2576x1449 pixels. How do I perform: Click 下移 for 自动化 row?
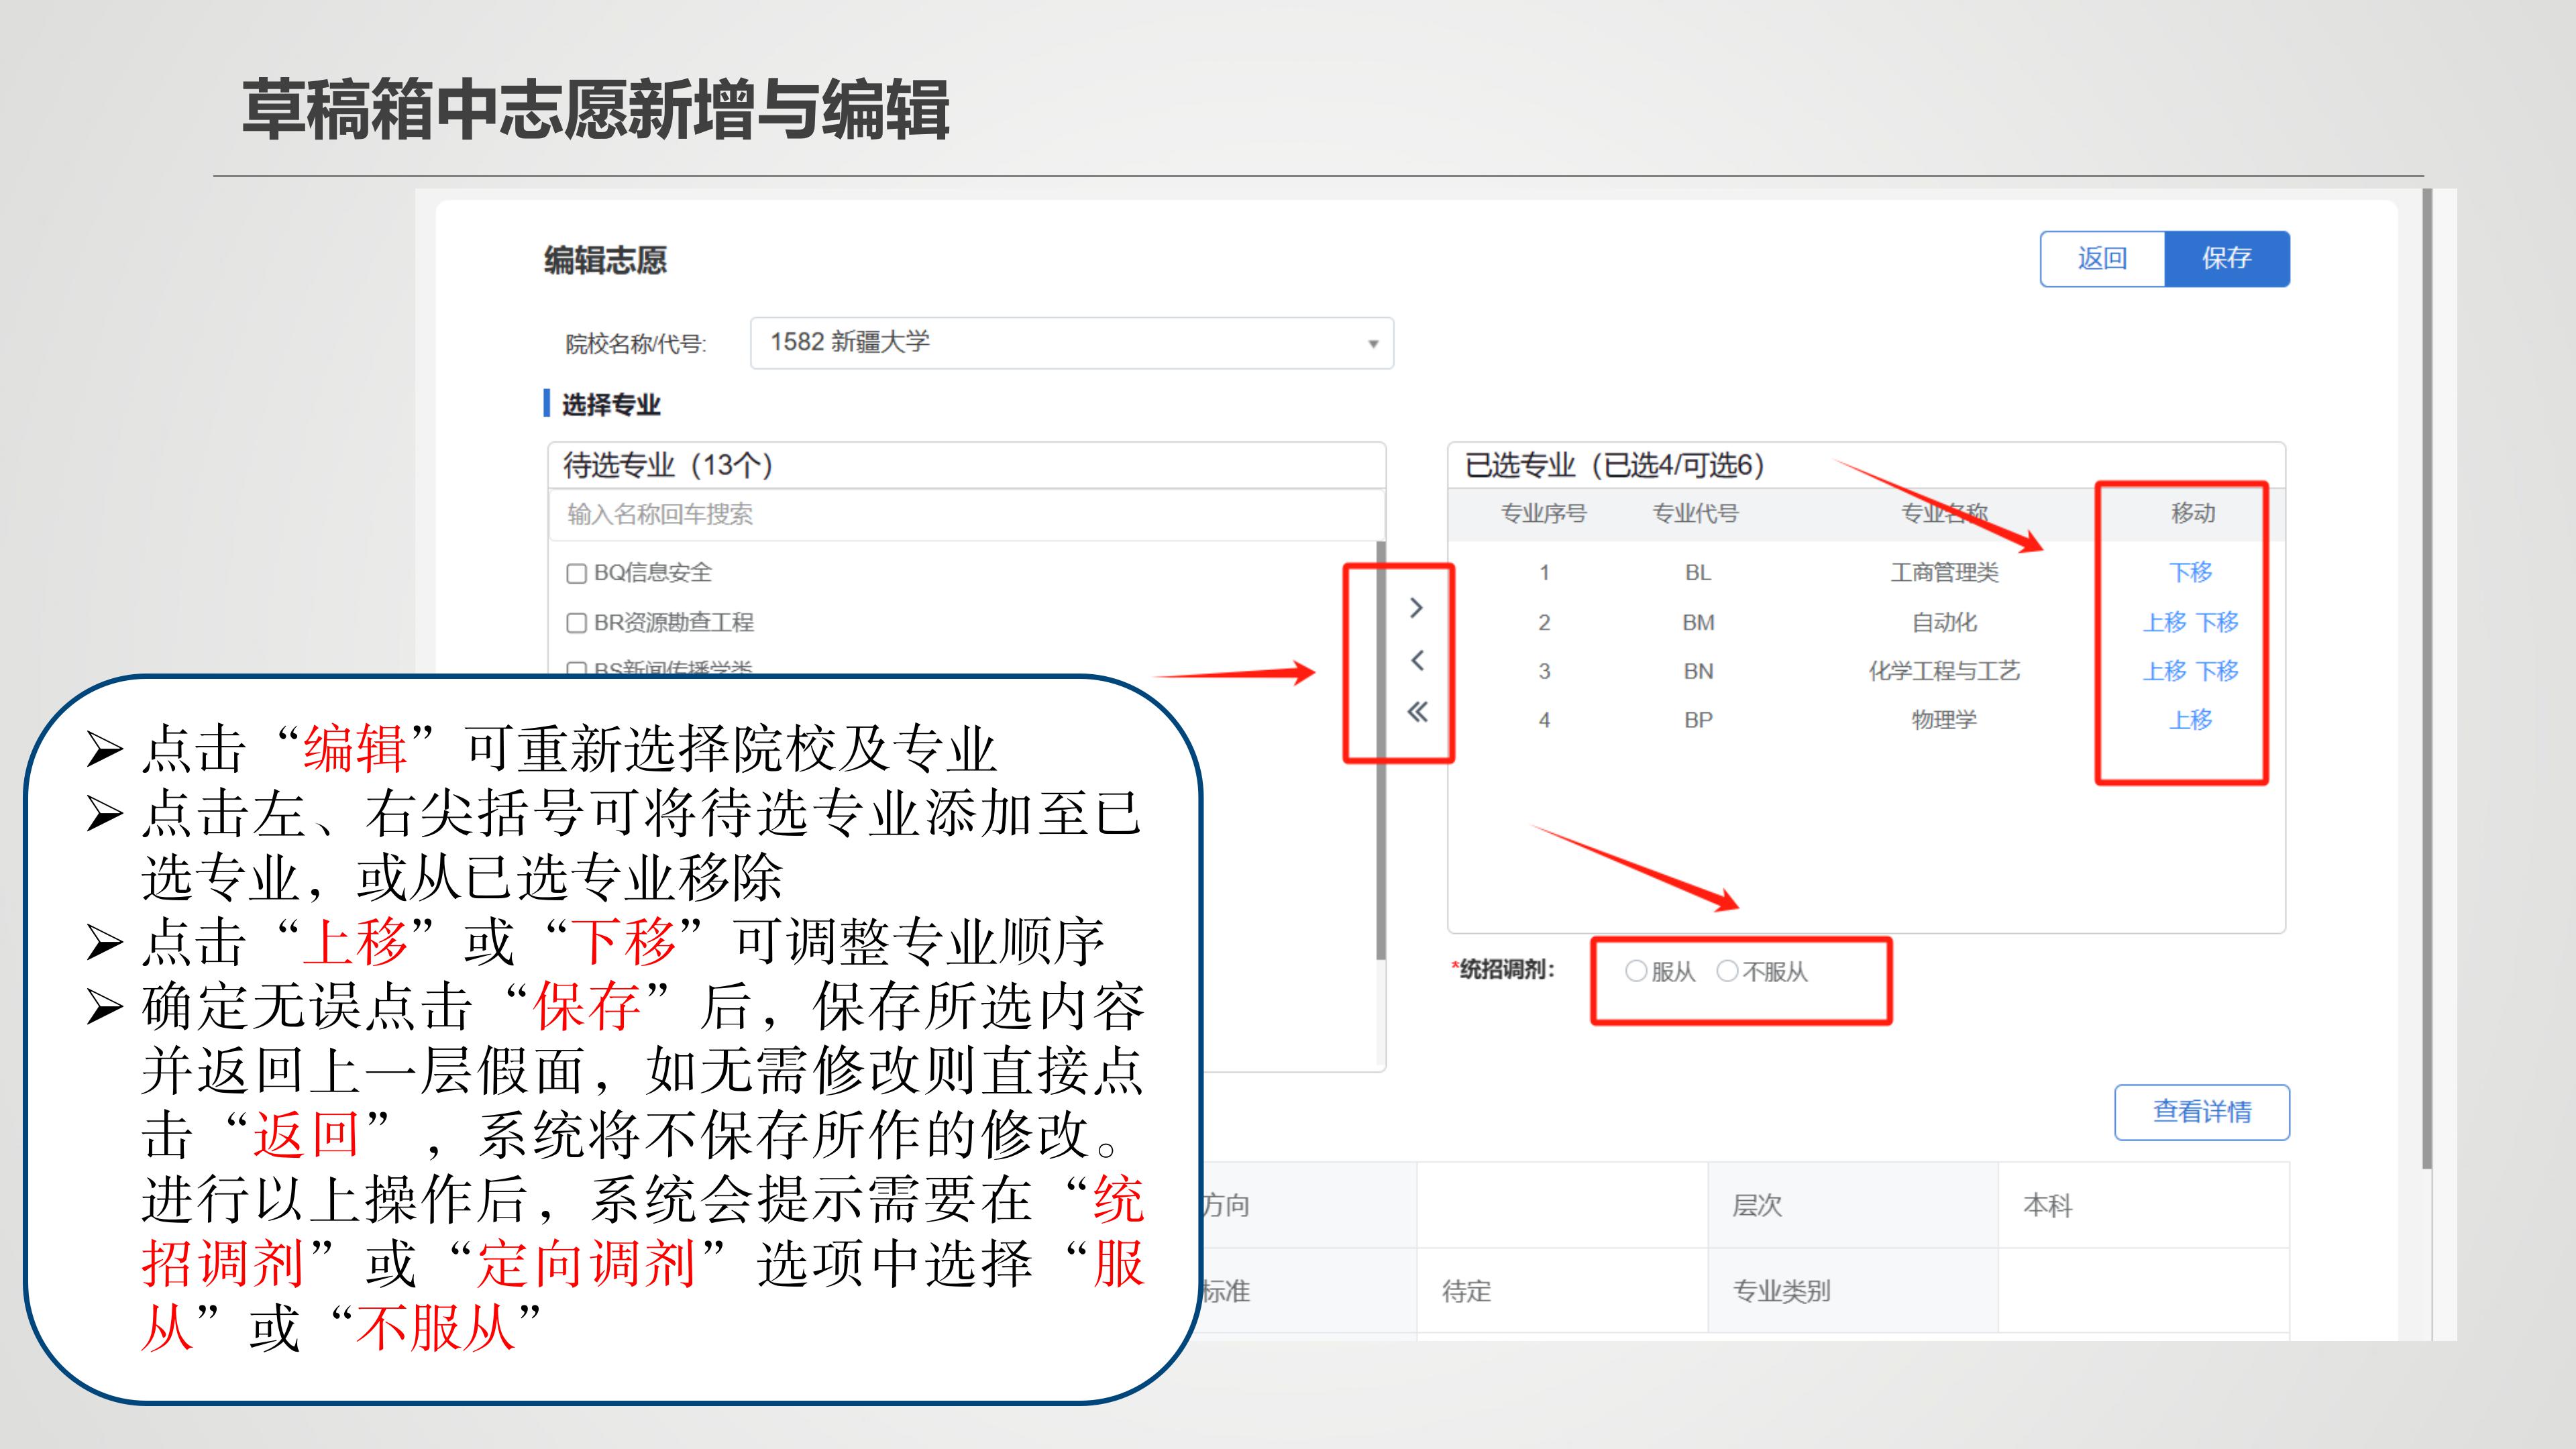pos(2218,623)
